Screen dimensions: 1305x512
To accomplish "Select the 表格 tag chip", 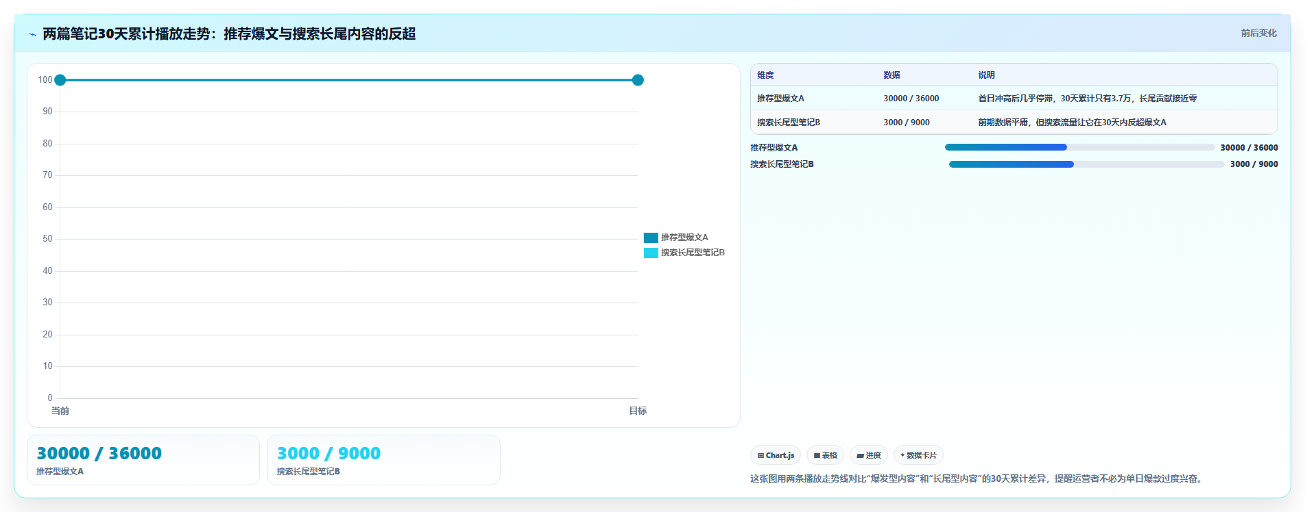I will 825,455.
